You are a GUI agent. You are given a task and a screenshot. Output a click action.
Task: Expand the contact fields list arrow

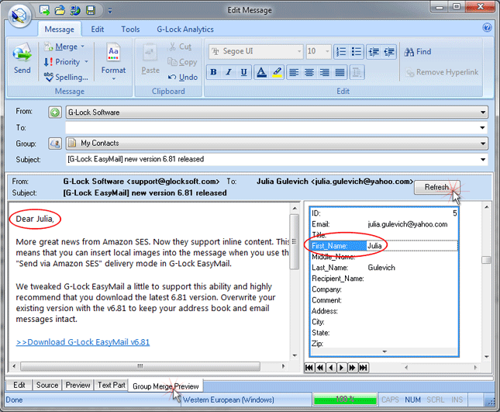point(384,351)
